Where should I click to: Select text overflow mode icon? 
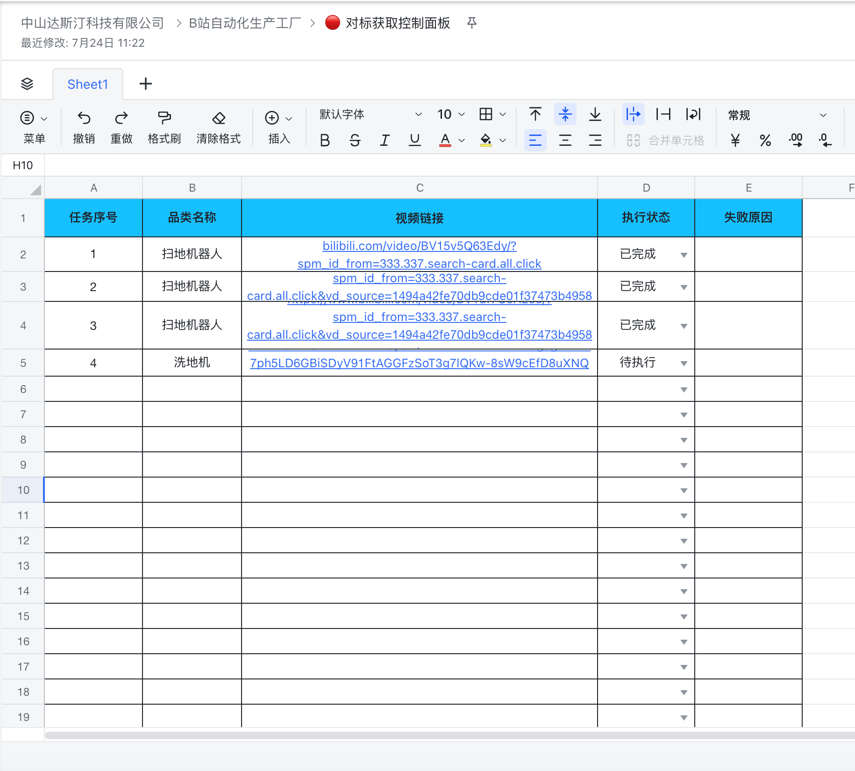634,114
